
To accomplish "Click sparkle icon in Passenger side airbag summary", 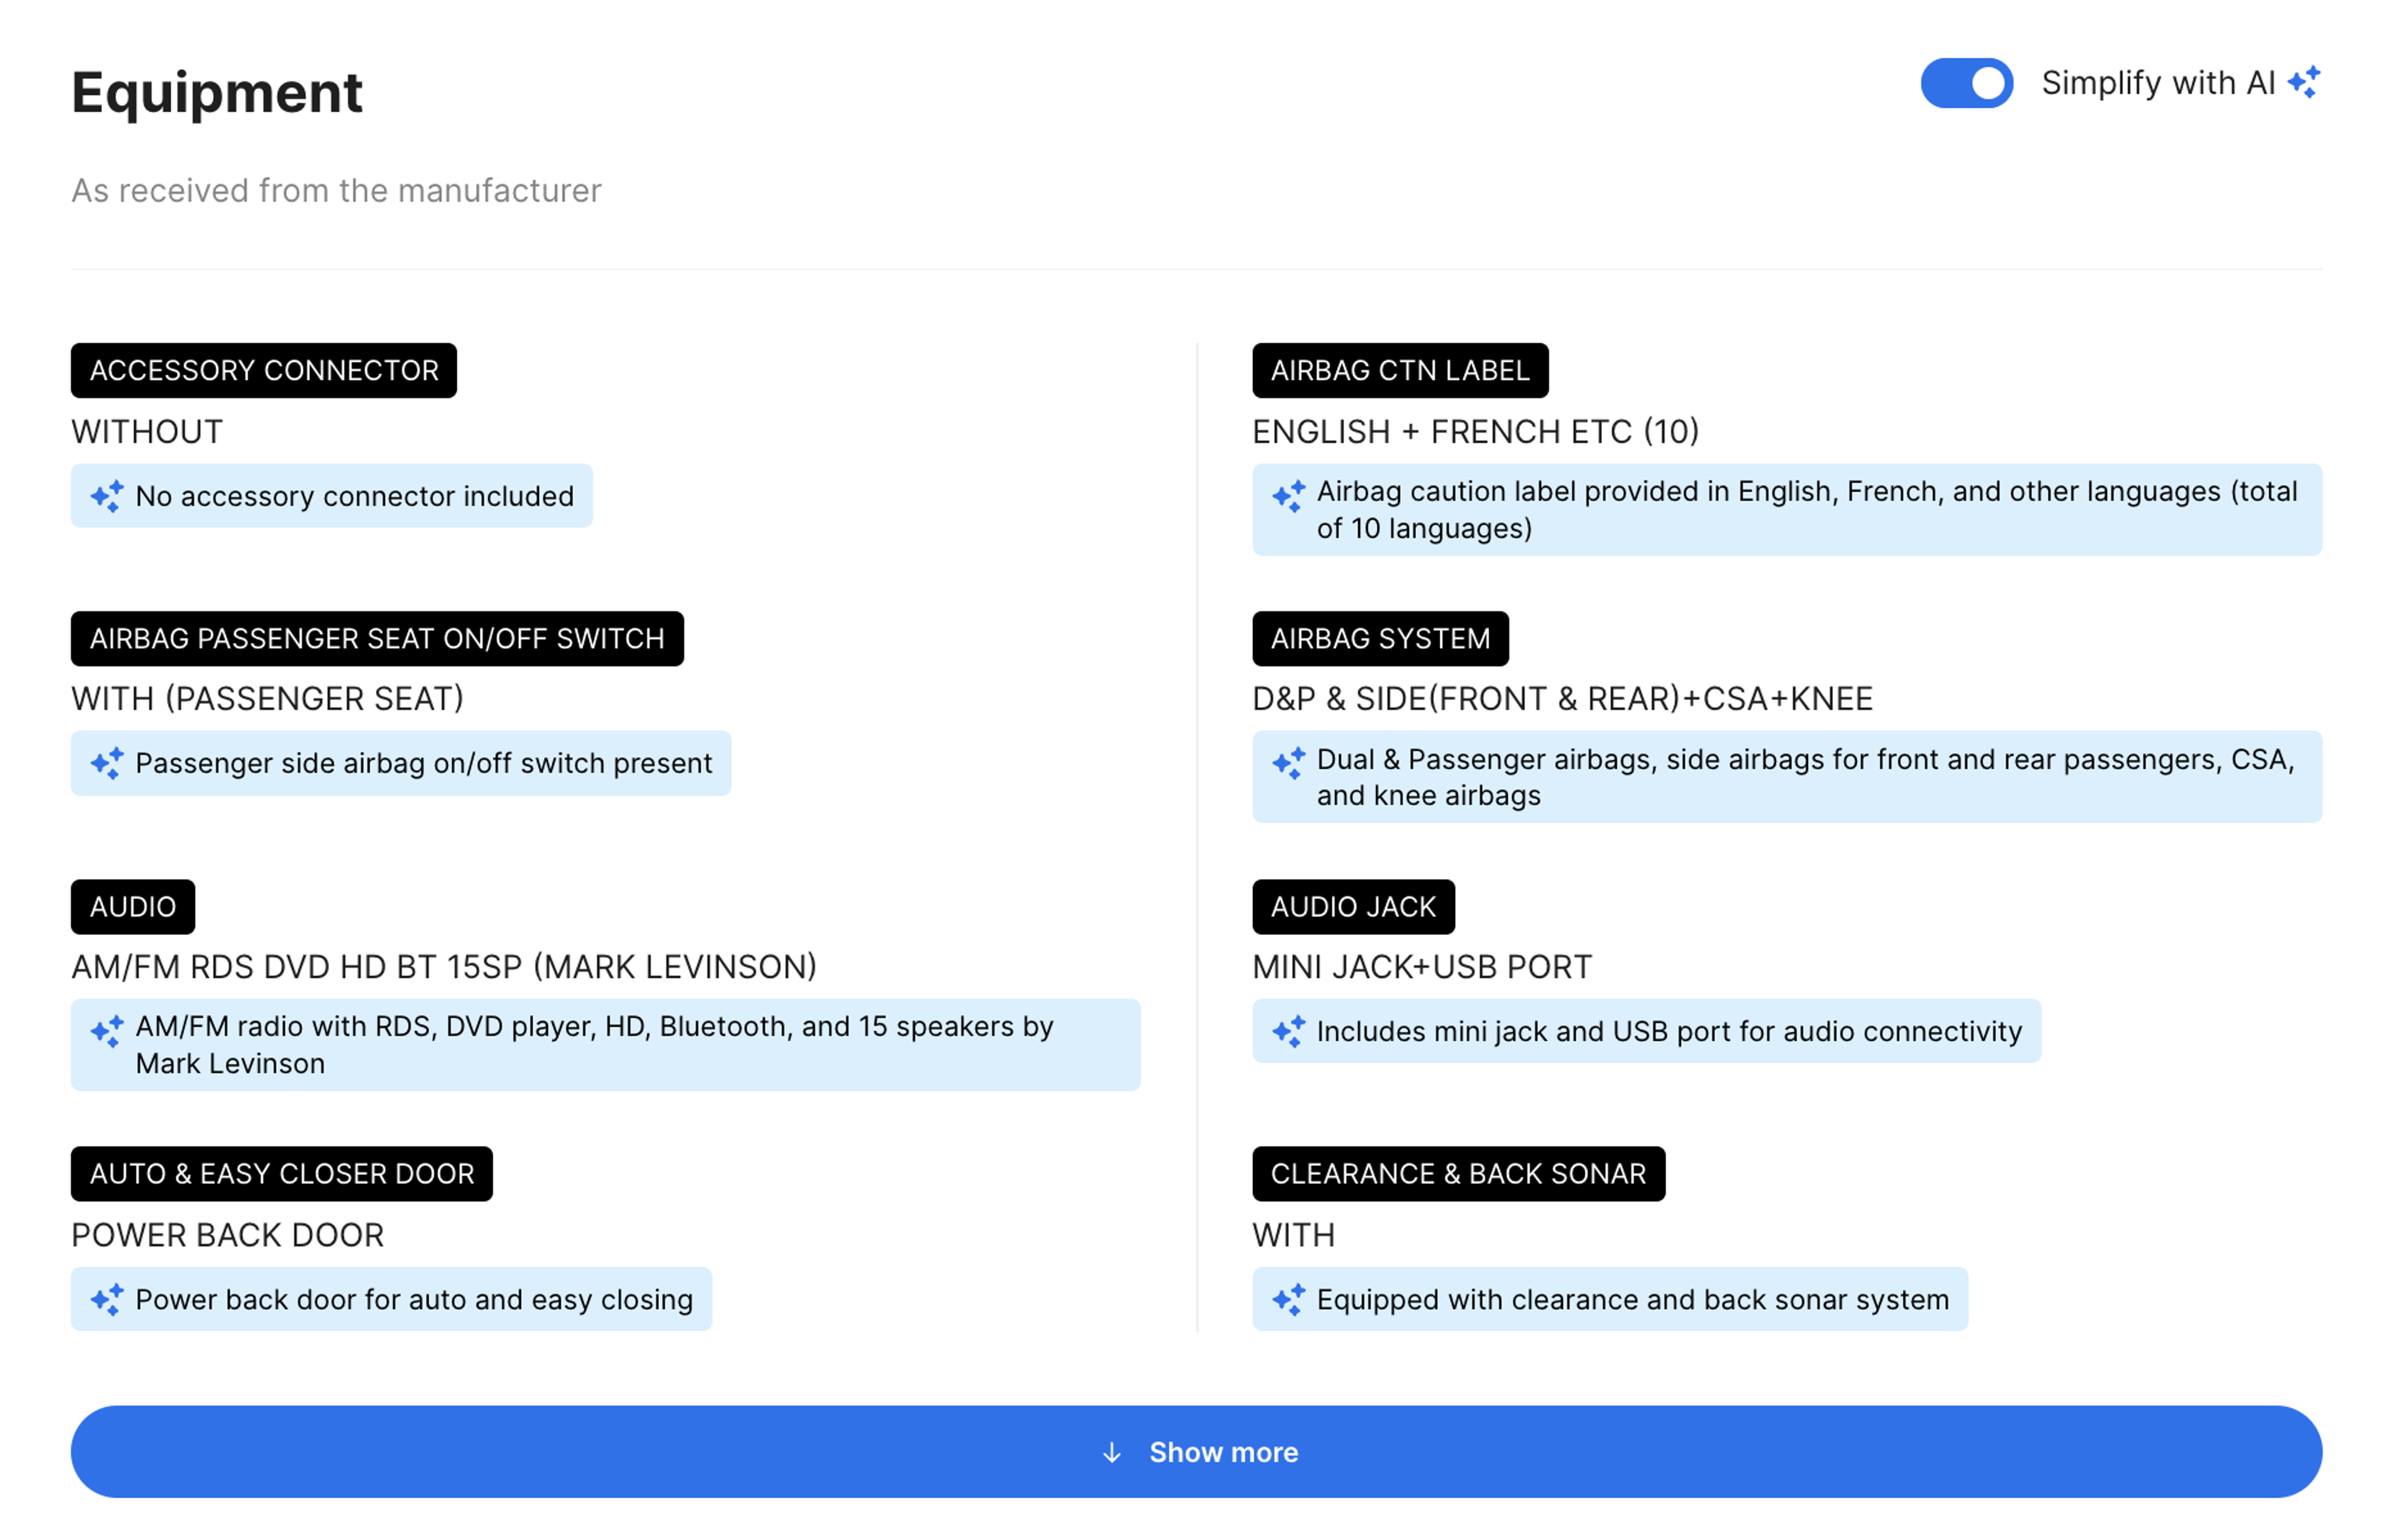I will [107, 763].
